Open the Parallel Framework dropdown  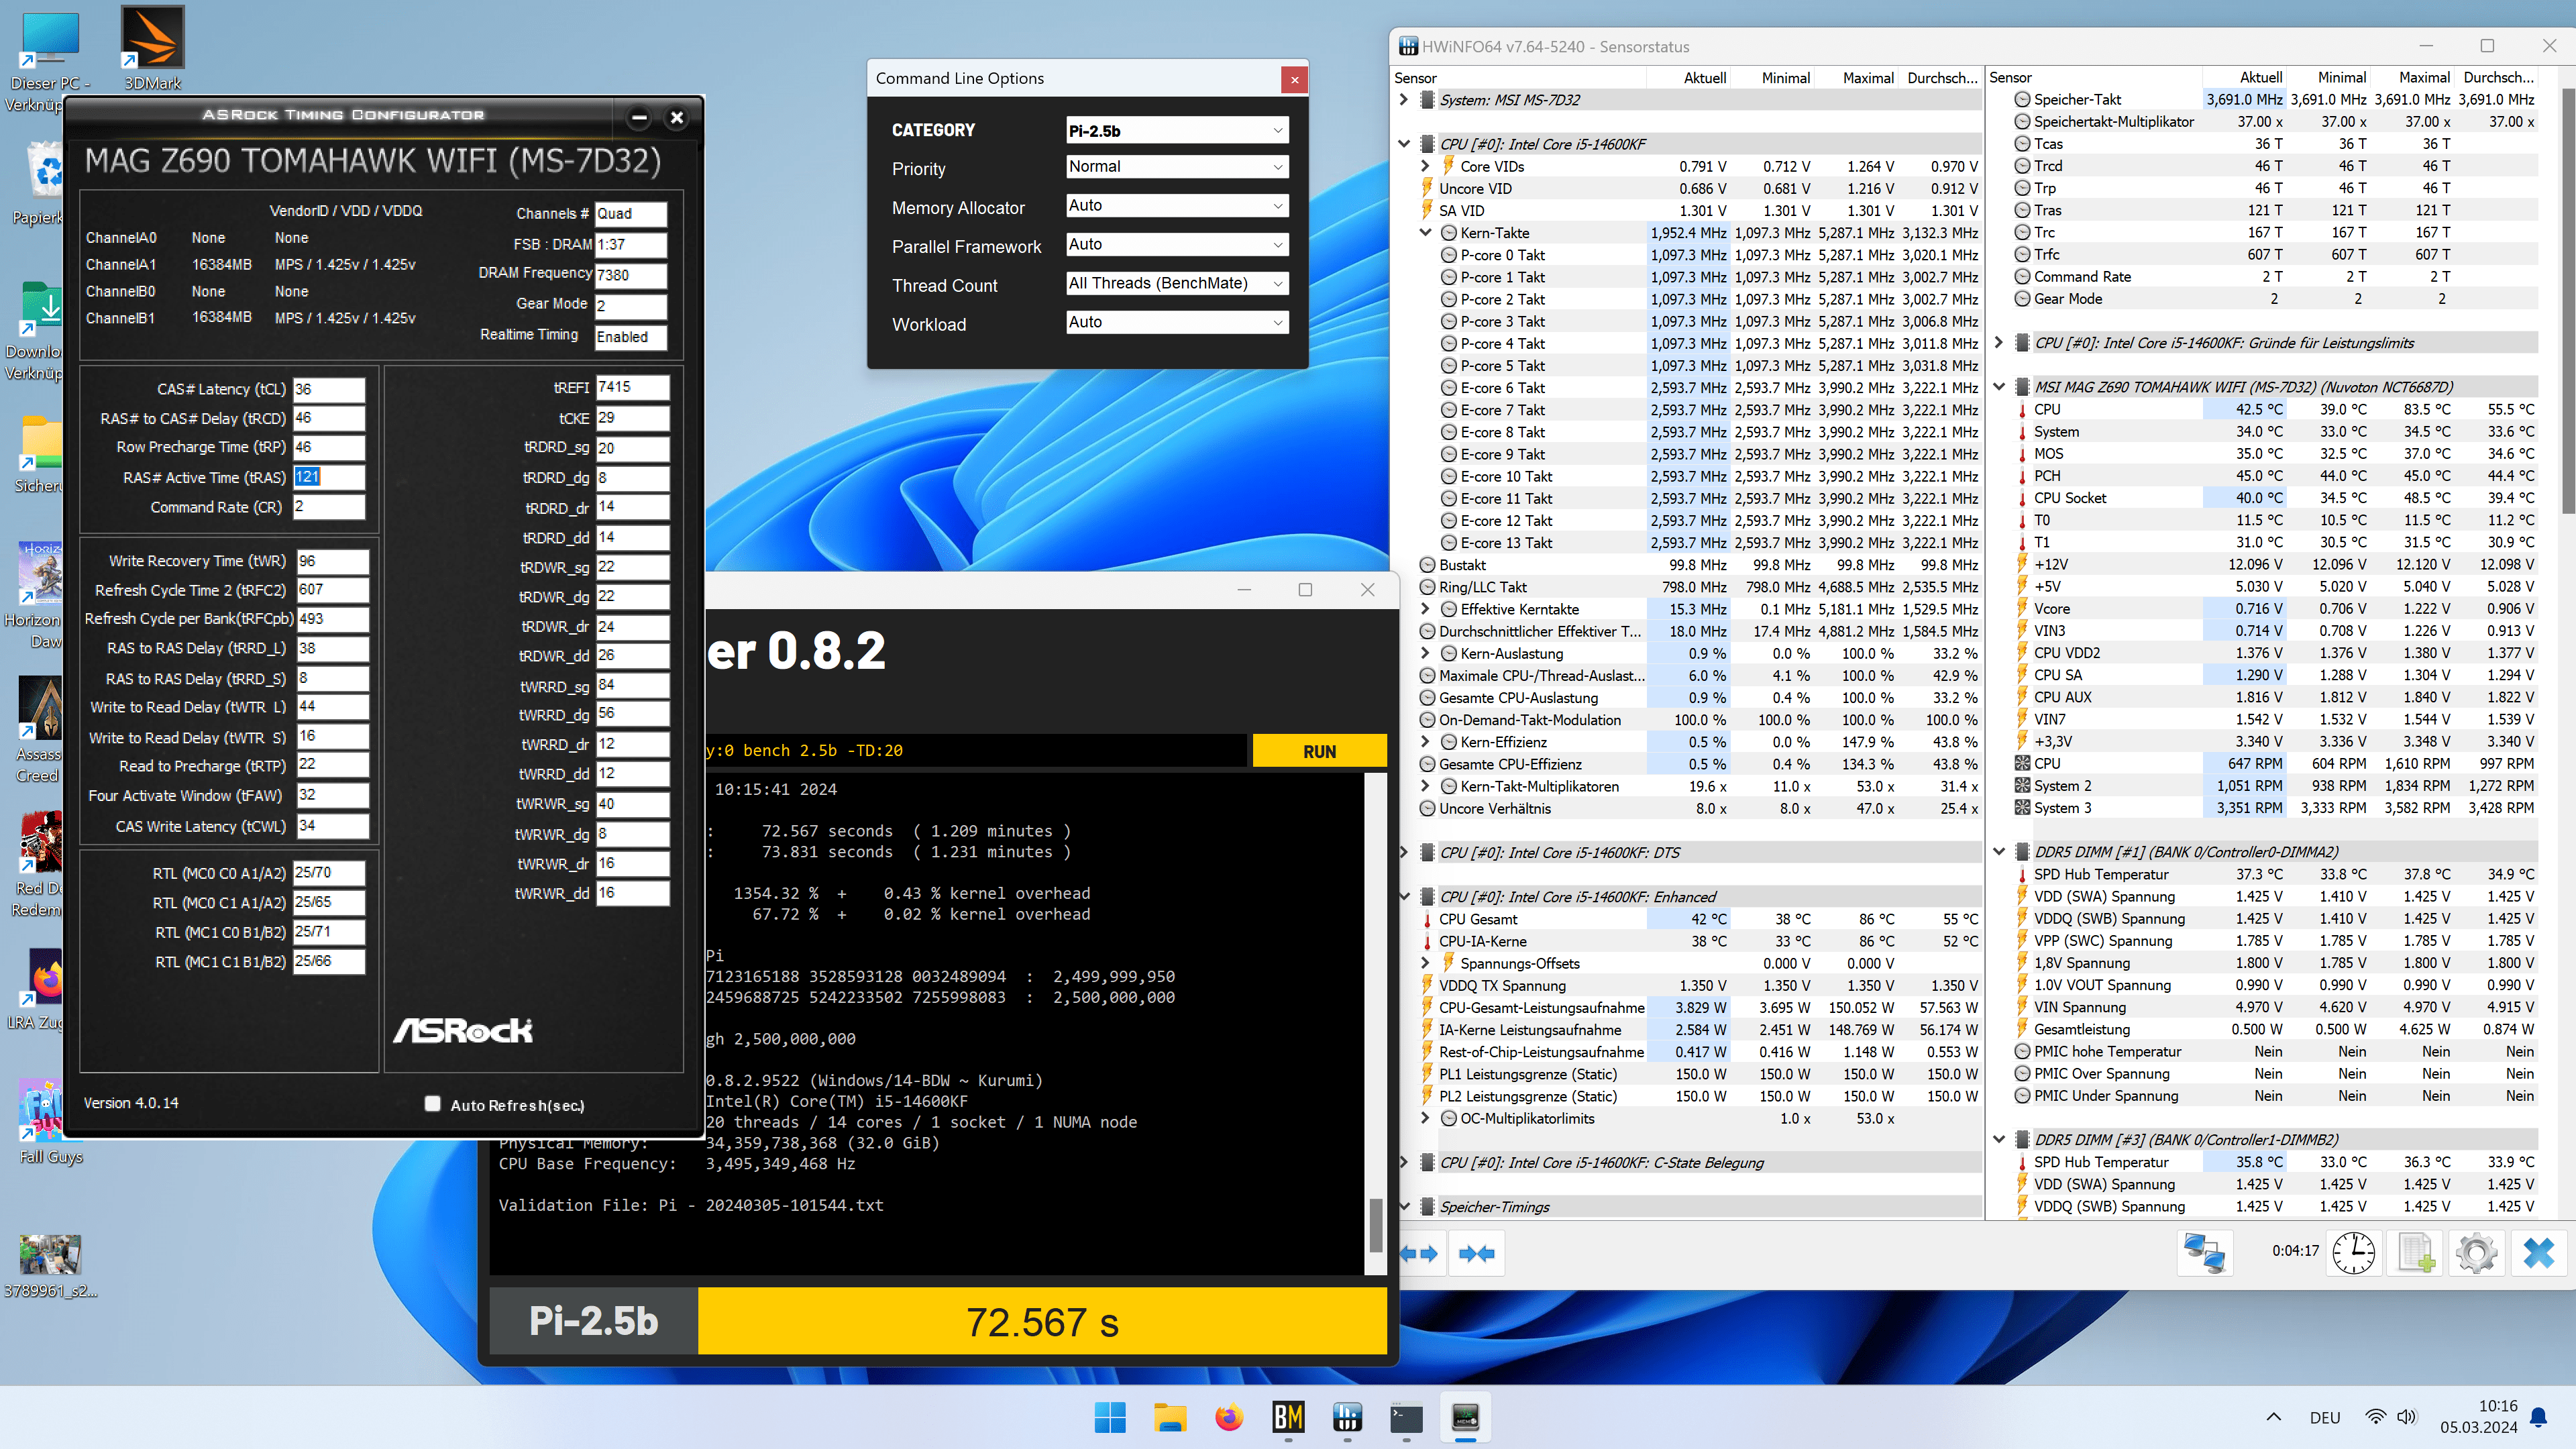[1177, 245]
